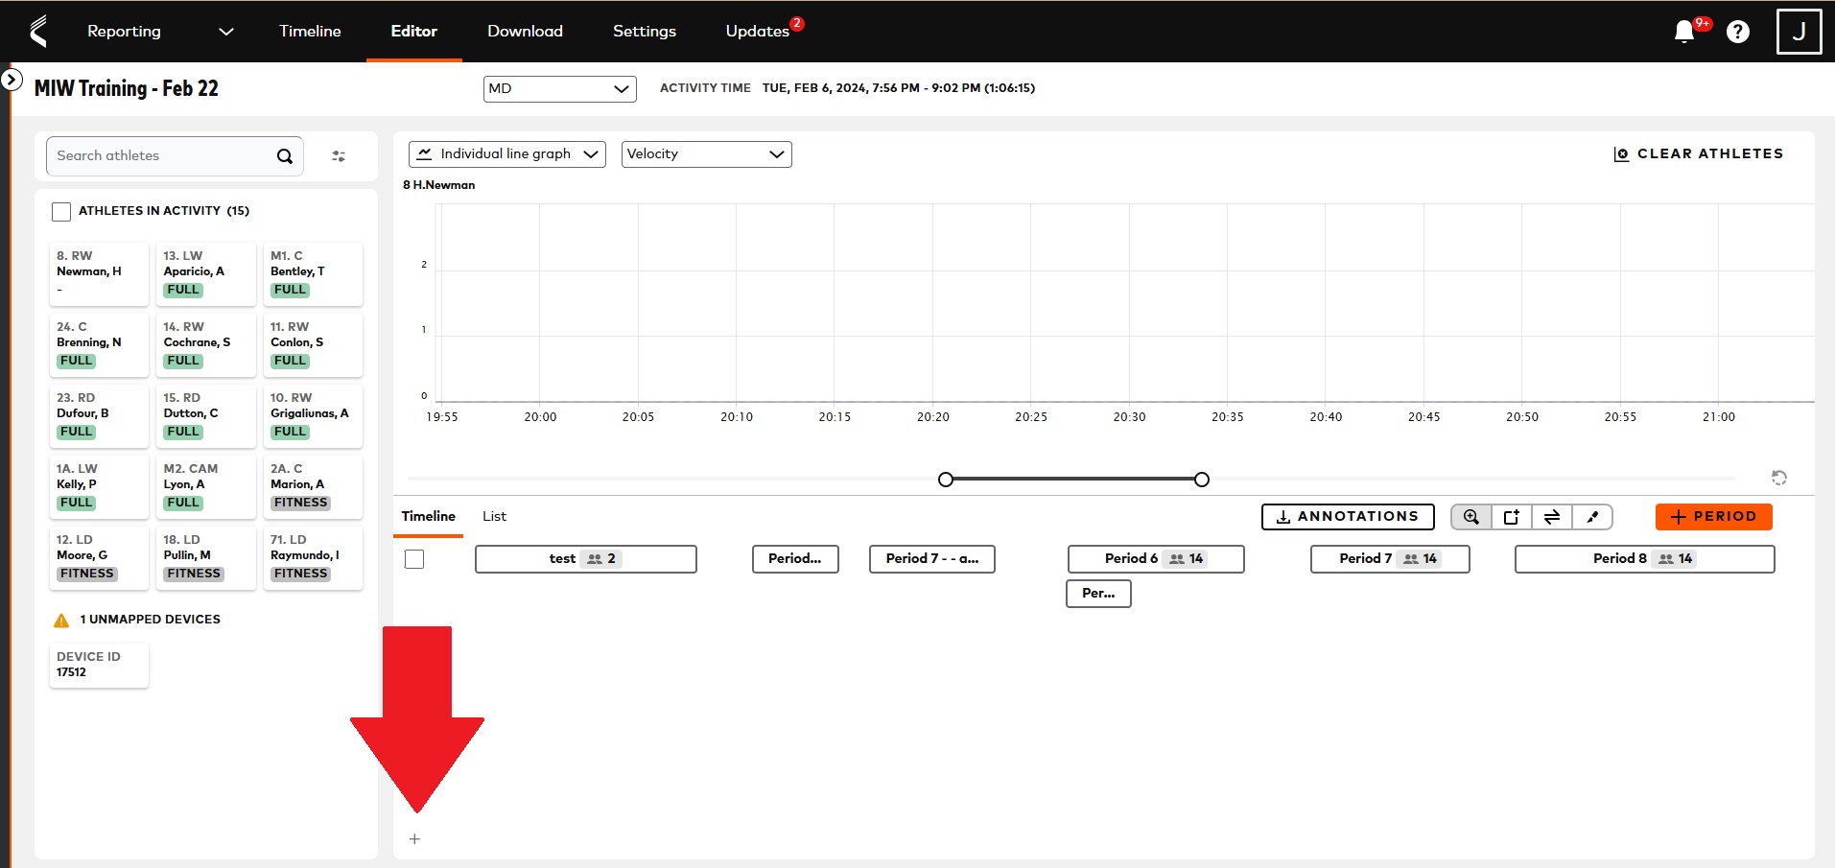Download Annotations via the Annotations button
This screenshot has width=1835, height=868.
click(x=1347, y=516)
